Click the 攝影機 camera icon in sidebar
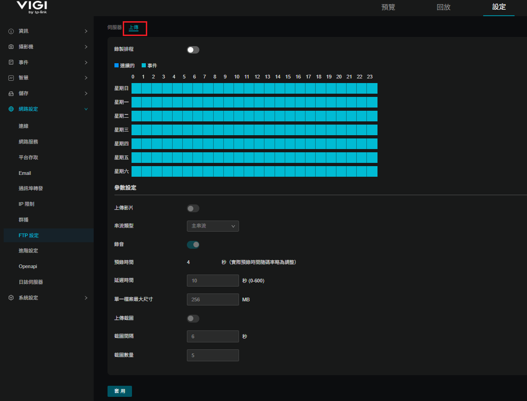The image size is (527, 401). pos(11,47)
